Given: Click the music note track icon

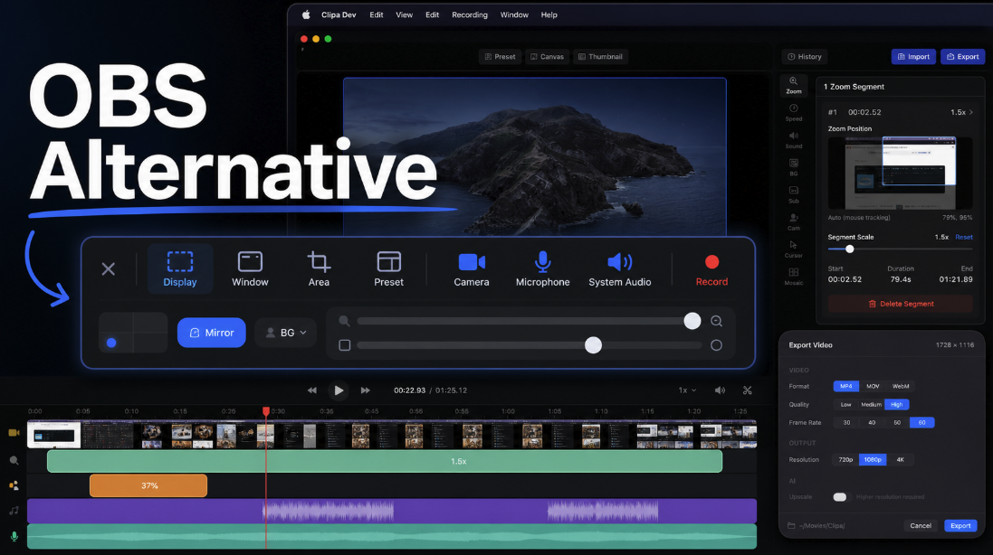Looking at the screenshot, I should (x=14, y=511).
